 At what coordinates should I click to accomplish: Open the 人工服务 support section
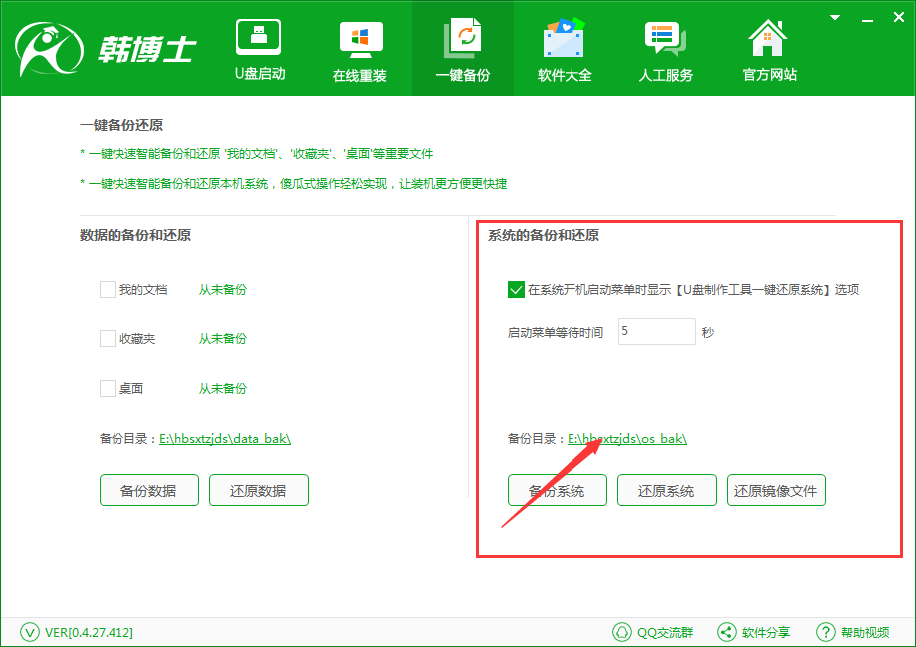(665, 48)
